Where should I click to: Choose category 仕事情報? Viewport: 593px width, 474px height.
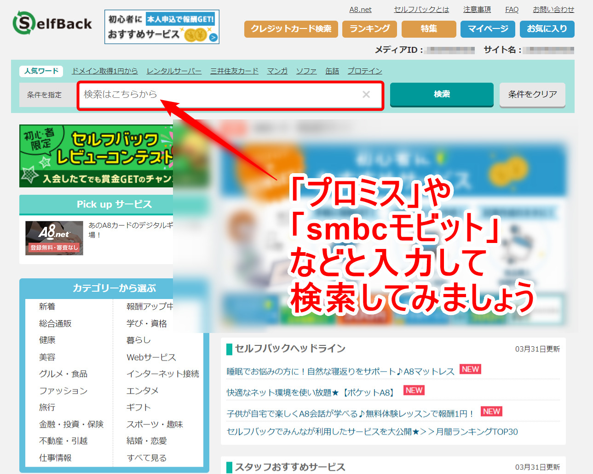click(55, 458)
